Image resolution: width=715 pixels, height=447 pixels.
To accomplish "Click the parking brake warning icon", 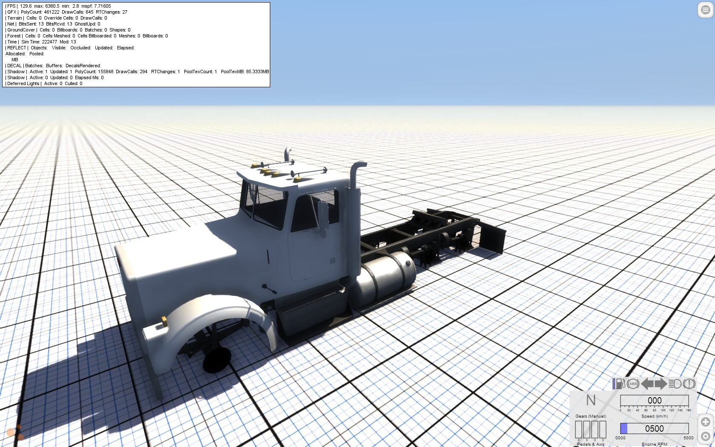I will pos(689,384).
